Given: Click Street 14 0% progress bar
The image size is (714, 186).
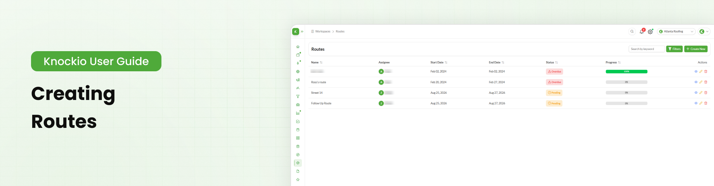Looking at the screenshot, I should point(626,93).
